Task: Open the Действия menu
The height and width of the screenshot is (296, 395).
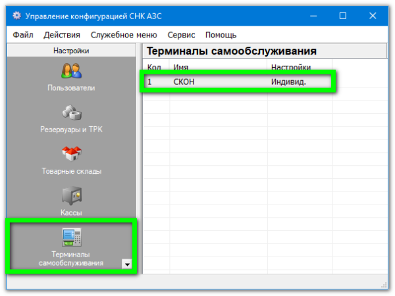Action: click(62, 35)
